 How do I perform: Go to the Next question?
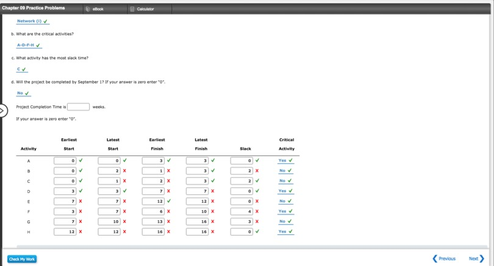(x=476, y=259)
